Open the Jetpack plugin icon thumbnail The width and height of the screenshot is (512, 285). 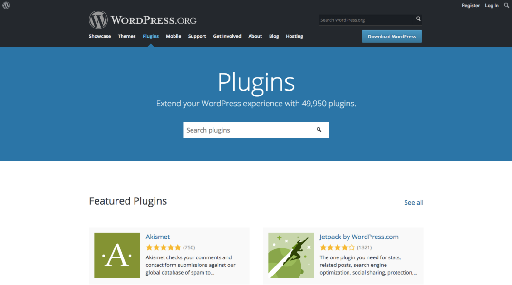pos(291,256)
